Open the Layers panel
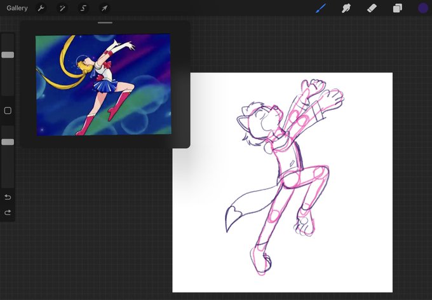This screenshot has width=432, height=300. point(397,8)
